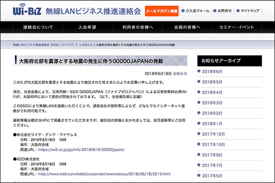This screenshot has width=275, height=183.
Task: Open 利用者の皆様へ menu item
Action: [x=138, y=27]
